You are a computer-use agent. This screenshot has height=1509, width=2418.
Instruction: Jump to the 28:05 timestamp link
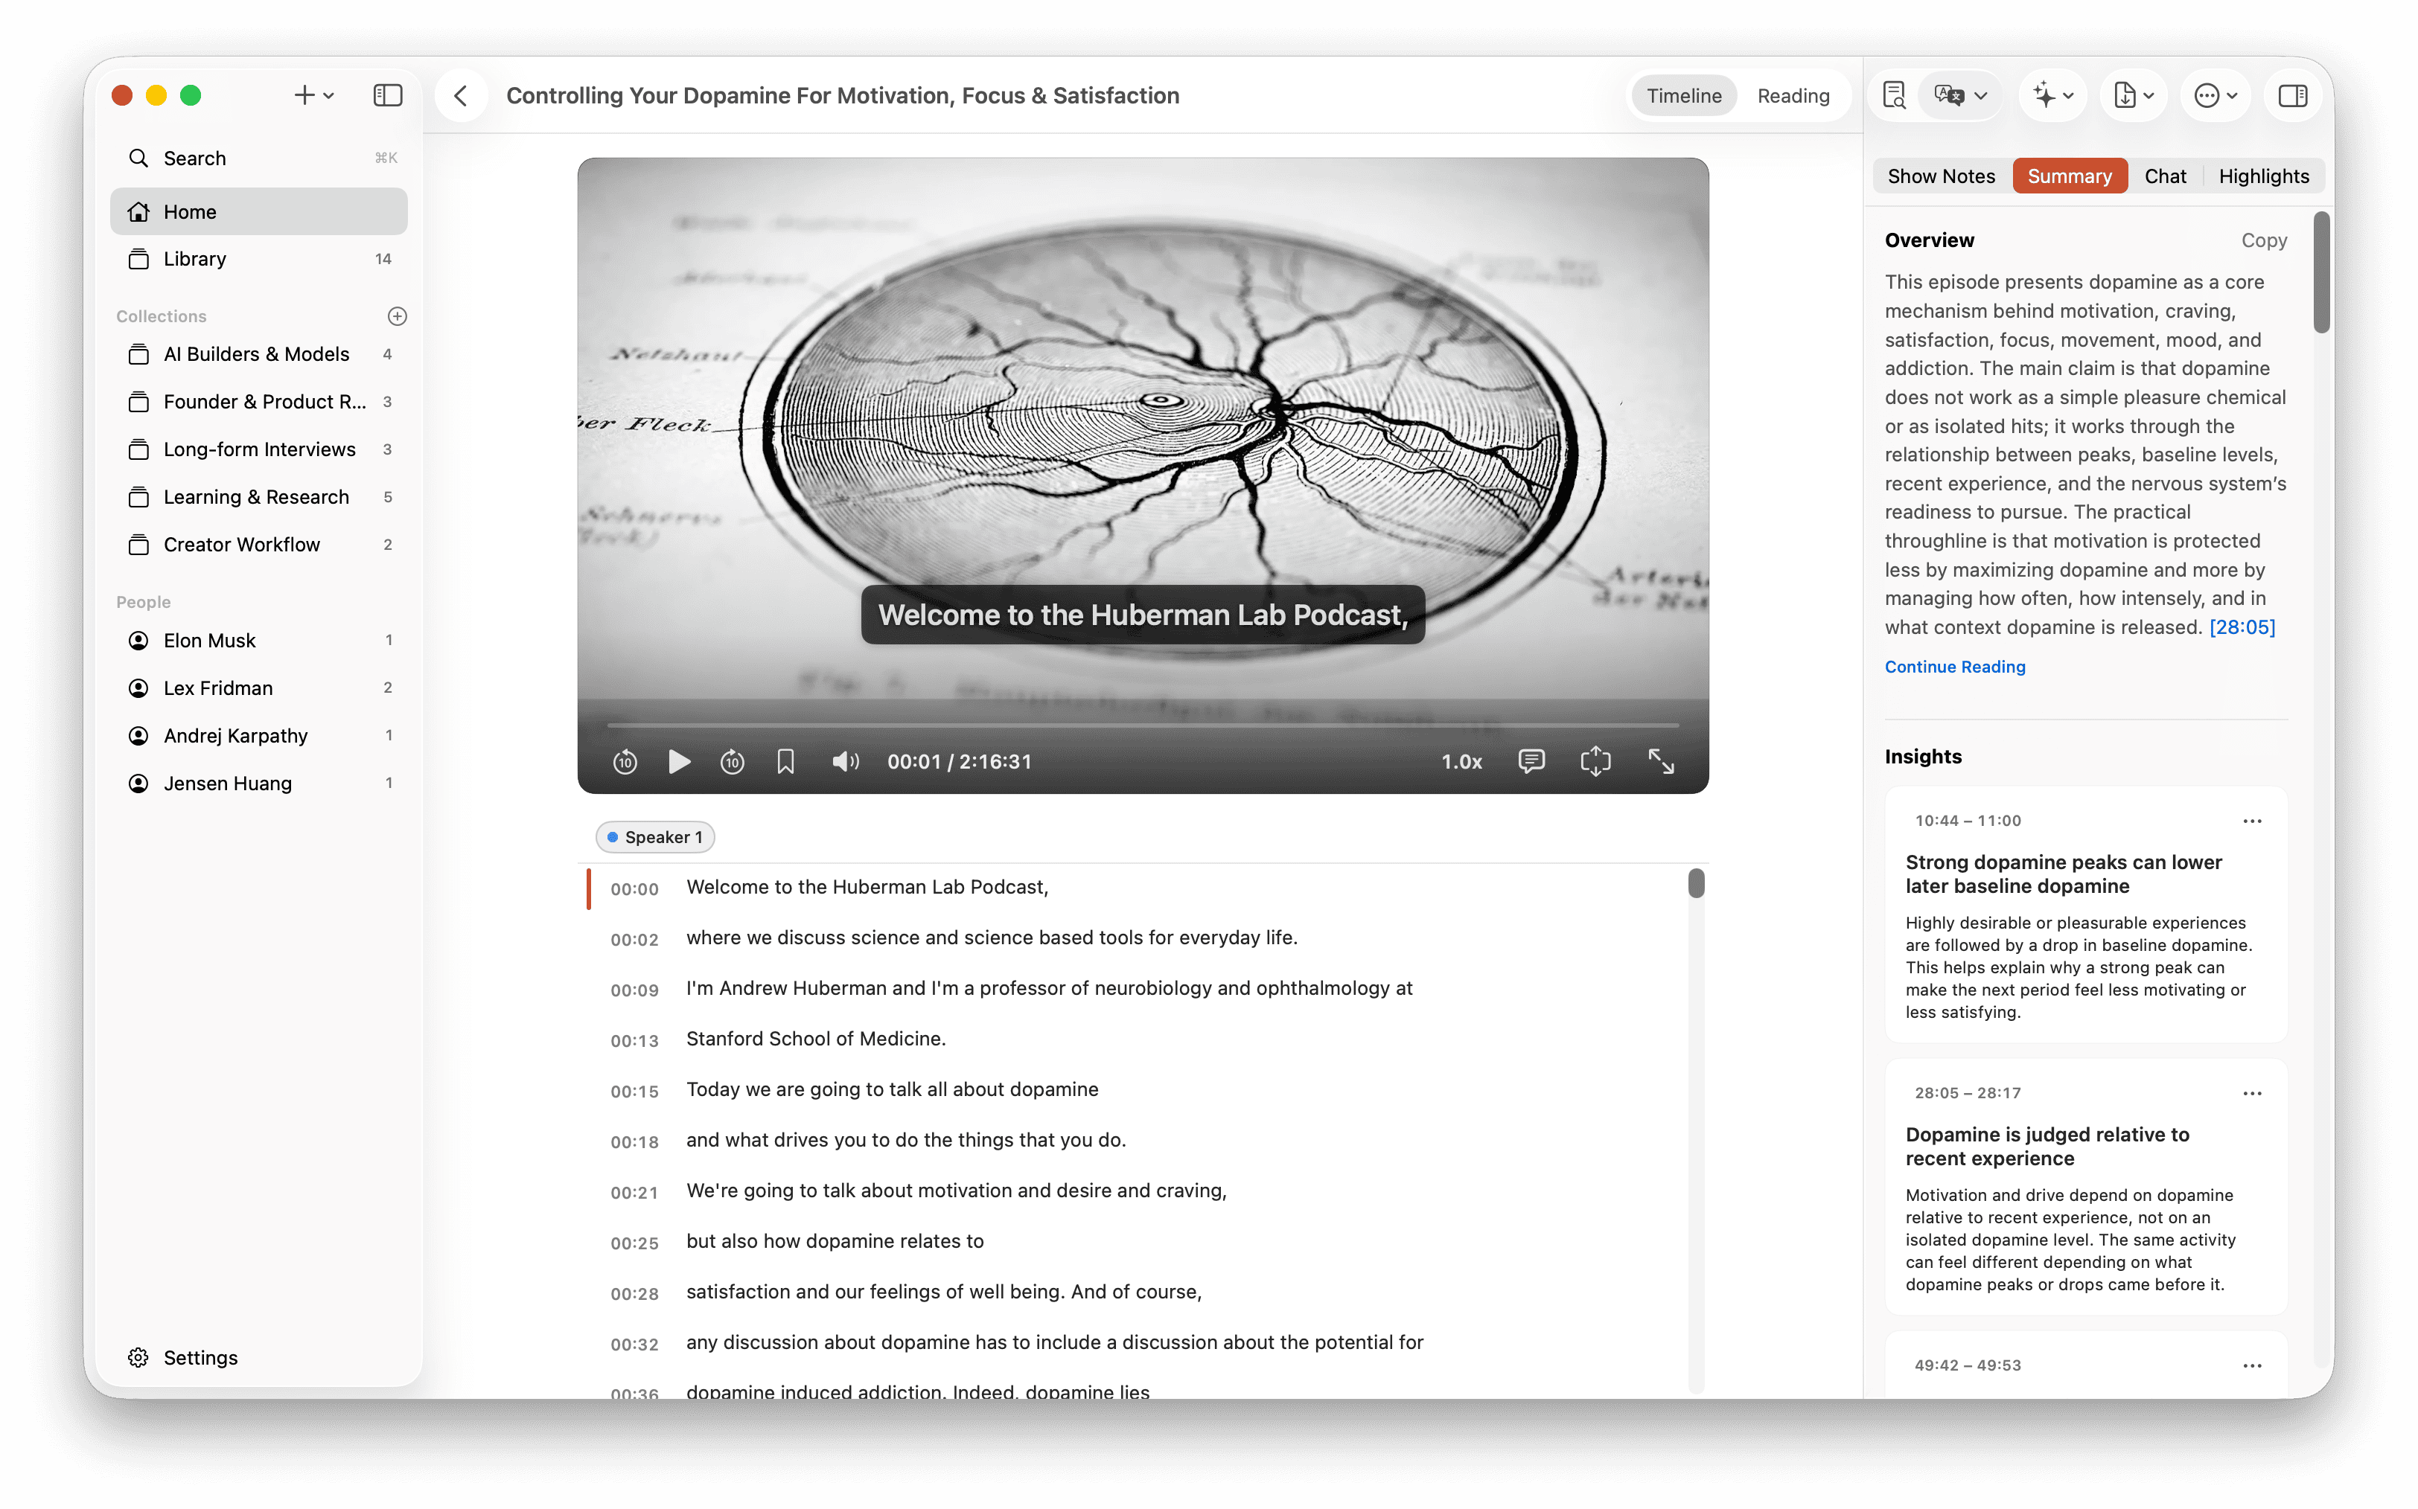pos(2242,627)
